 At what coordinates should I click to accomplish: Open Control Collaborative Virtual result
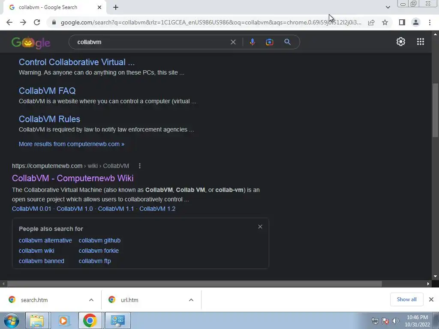click(77, 62)
